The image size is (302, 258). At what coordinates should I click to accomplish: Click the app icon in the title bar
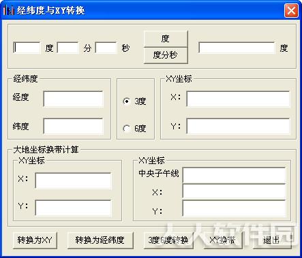tap(8, 10)
